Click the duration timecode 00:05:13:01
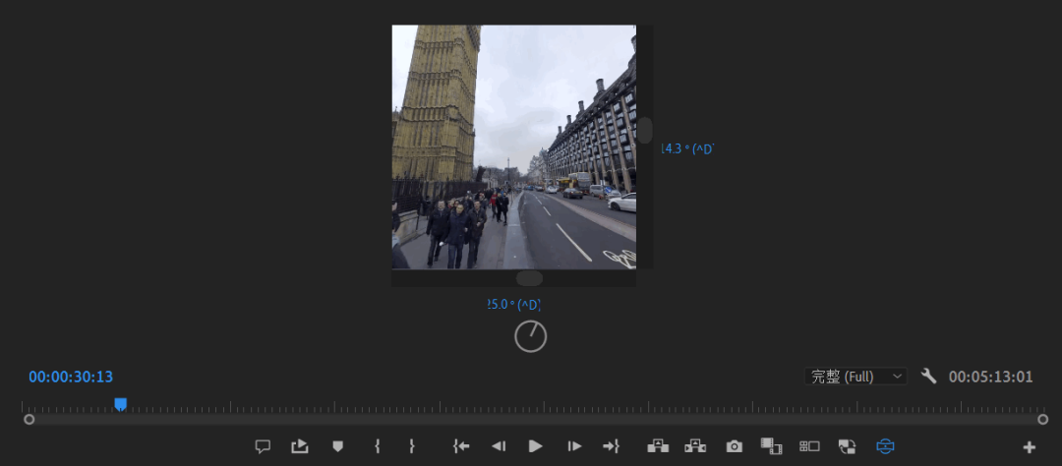 [x=990, y=377]
